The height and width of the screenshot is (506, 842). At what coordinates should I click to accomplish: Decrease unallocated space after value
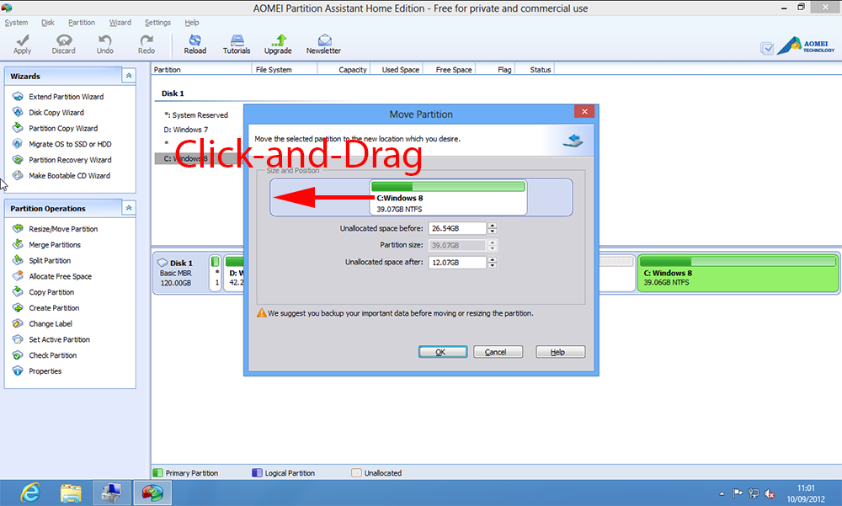tap(493, 265)
